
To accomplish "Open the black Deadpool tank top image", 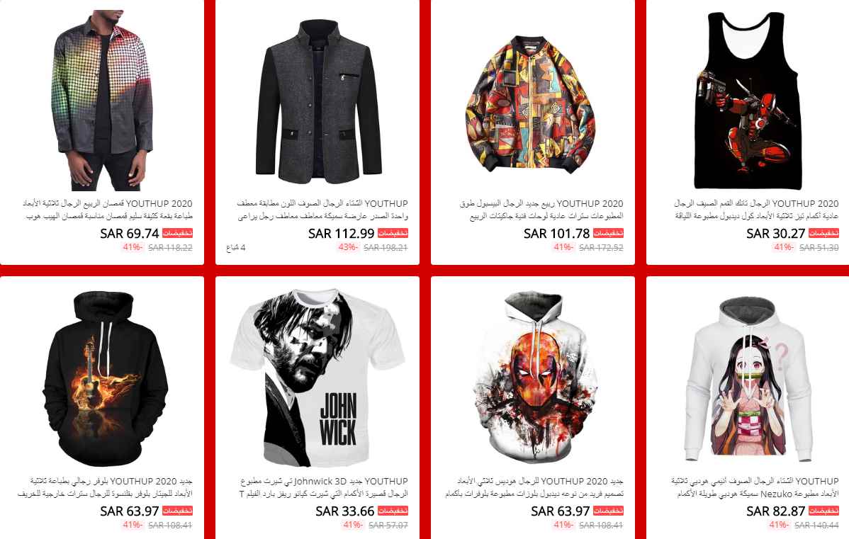I will click(748, 100).
